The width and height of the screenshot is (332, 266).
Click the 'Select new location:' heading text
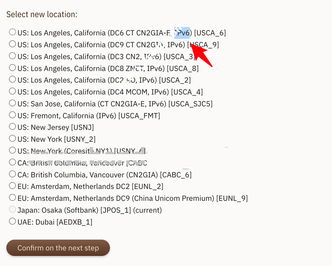tap(42, 14)
